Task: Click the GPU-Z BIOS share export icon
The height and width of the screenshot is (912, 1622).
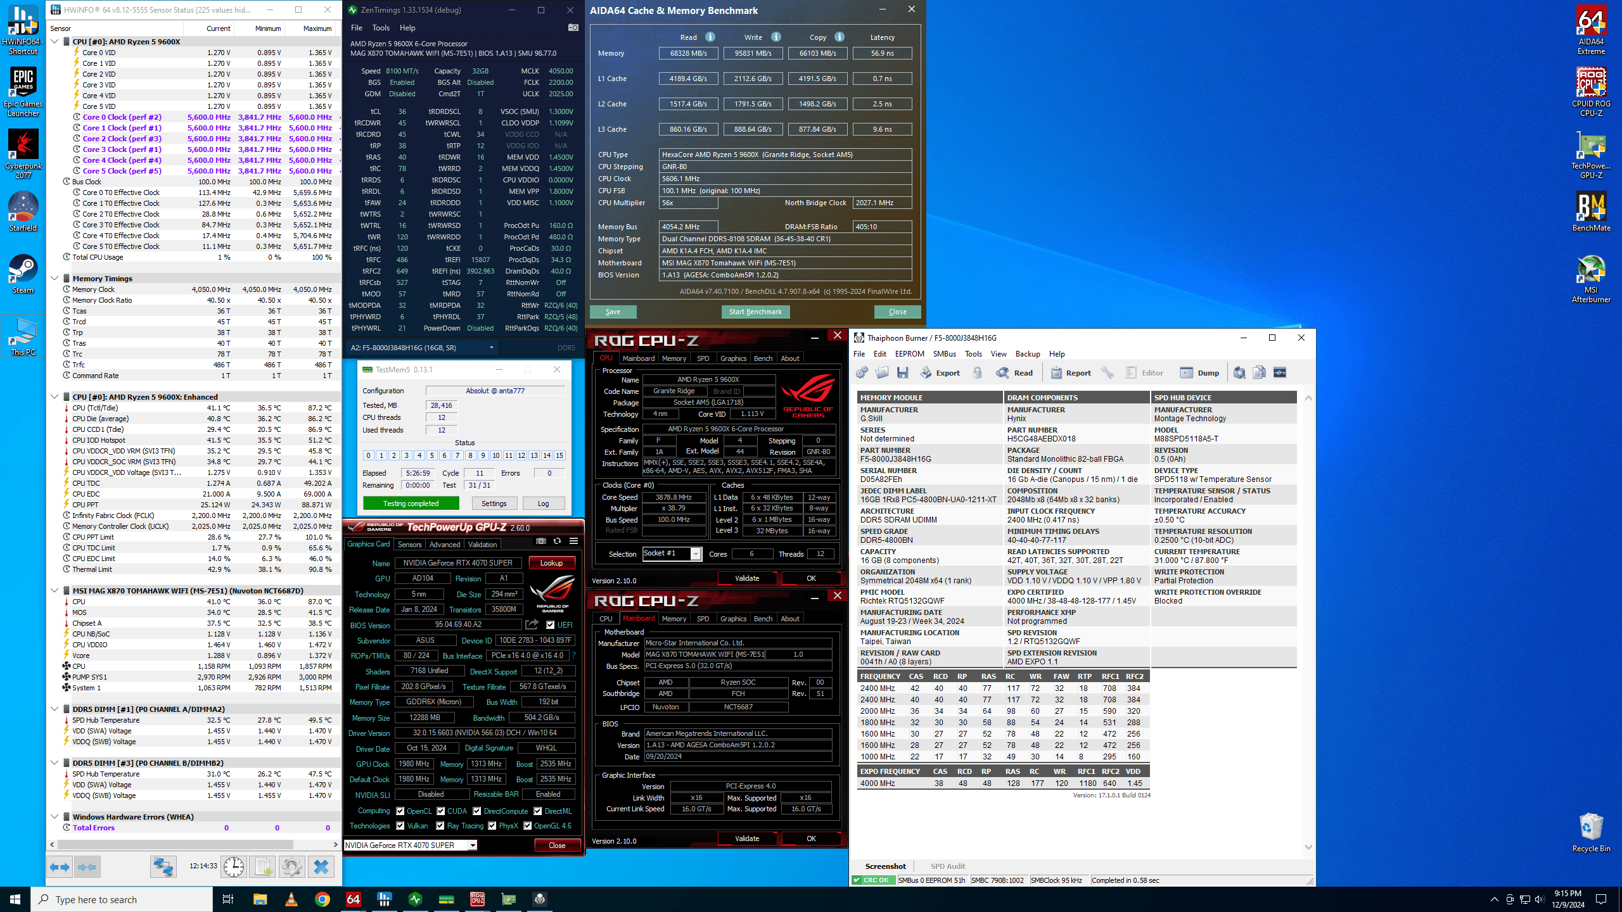Action: pos(532,624)
